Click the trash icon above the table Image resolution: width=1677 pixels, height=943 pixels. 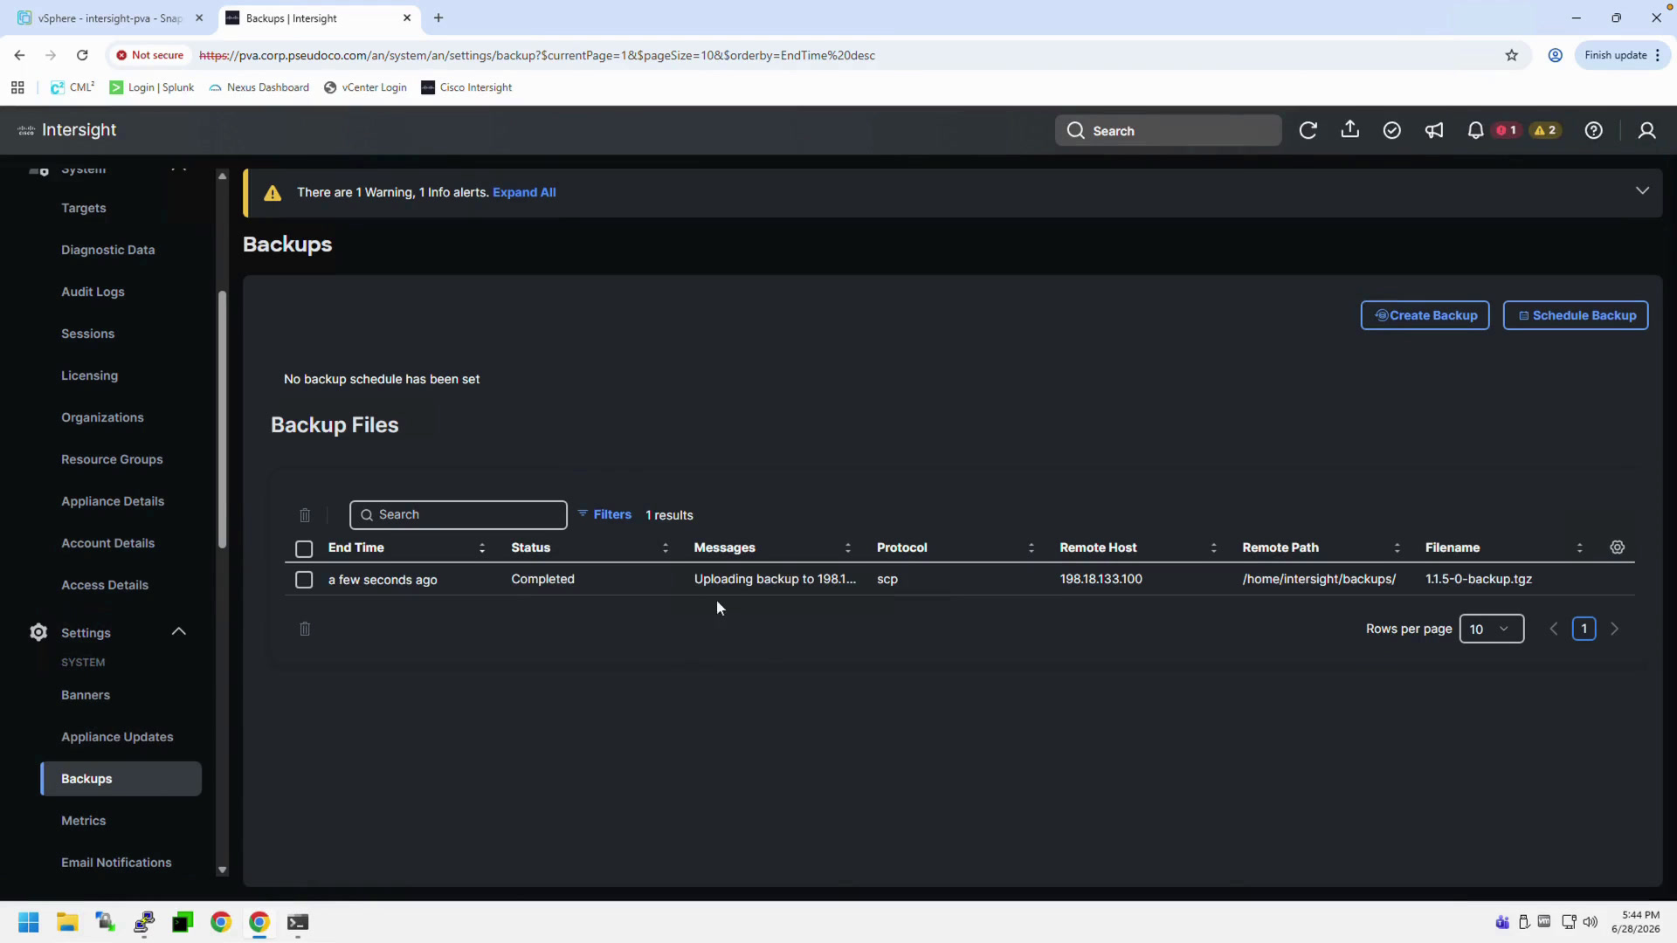tap(305, 515)
